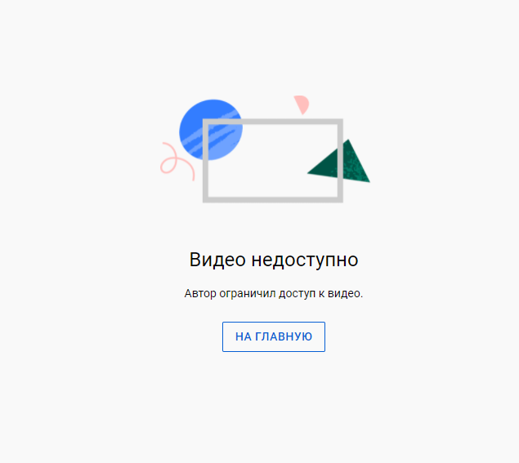
Task: Click the empty center of the gray frame
Action: [273, 160]
